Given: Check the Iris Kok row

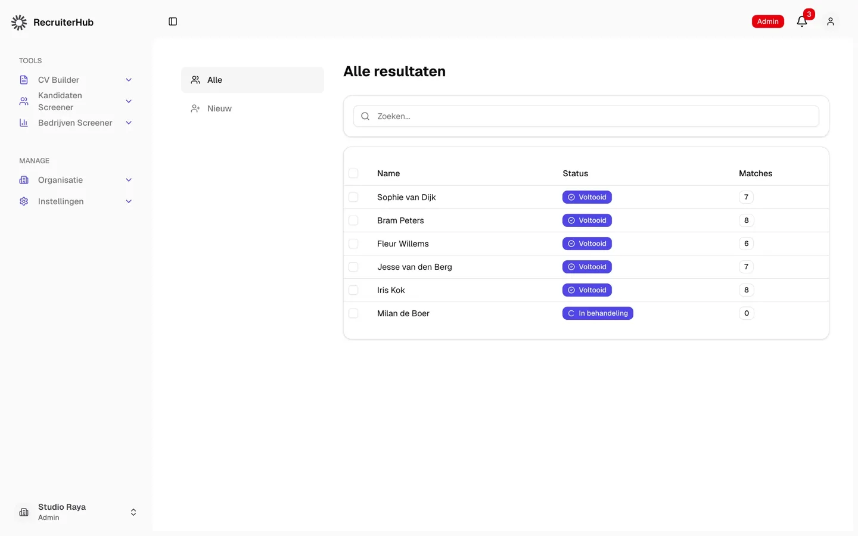Looking at the screenshot, I should click(x=353, y=290).
